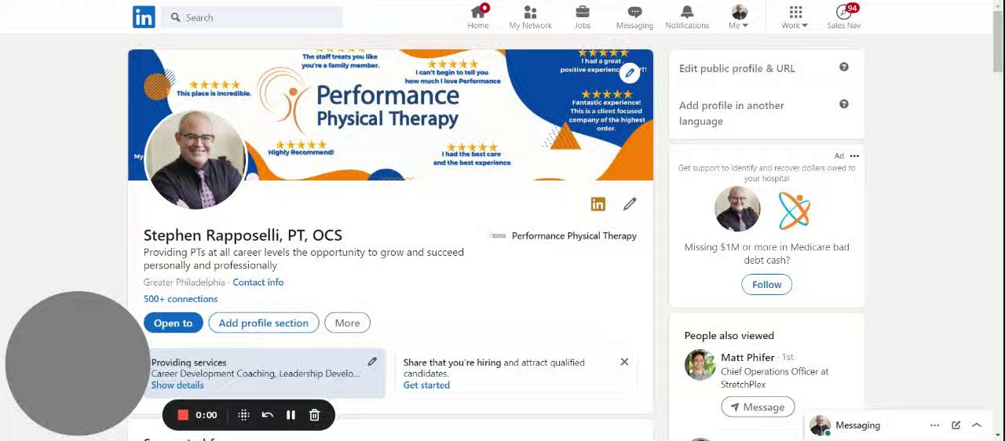Open Matt Phifer's profile picture
1005x441 pixels.
coord(700,365)
